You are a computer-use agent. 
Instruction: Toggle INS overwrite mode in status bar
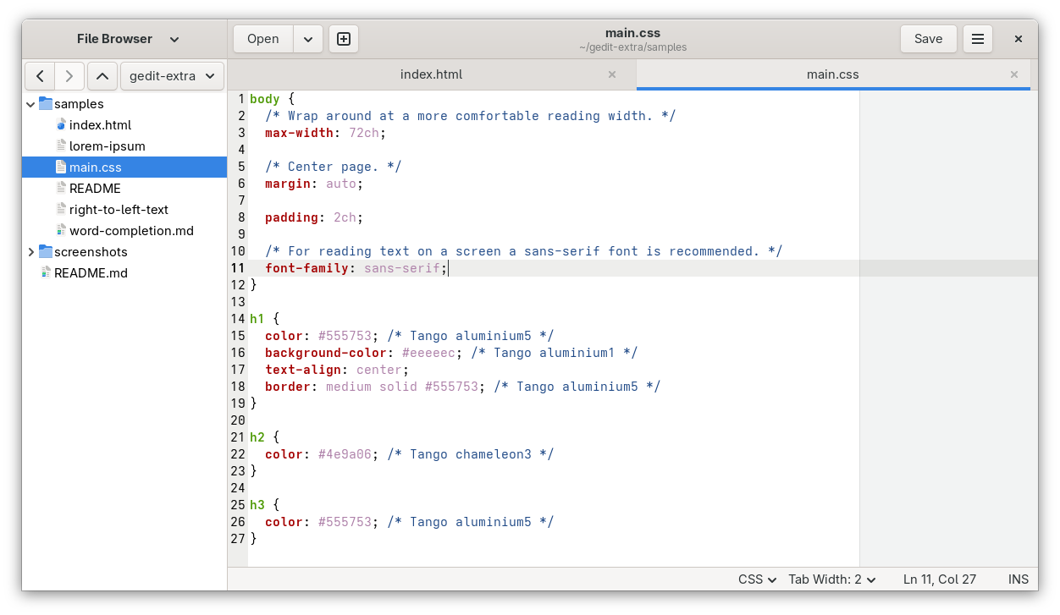coord(1018,579)
